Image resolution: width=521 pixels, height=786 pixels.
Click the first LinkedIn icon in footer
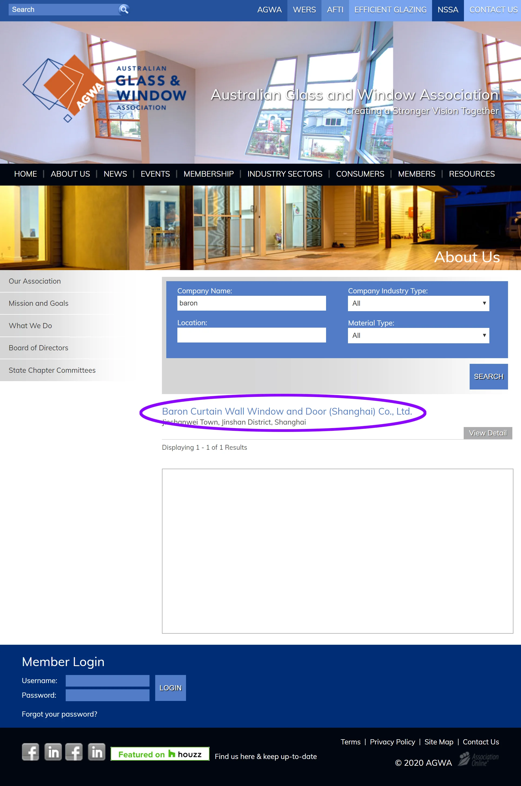53,751
